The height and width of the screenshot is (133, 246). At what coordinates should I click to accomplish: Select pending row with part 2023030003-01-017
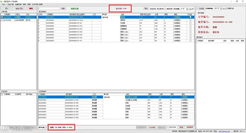pos(116,41)
